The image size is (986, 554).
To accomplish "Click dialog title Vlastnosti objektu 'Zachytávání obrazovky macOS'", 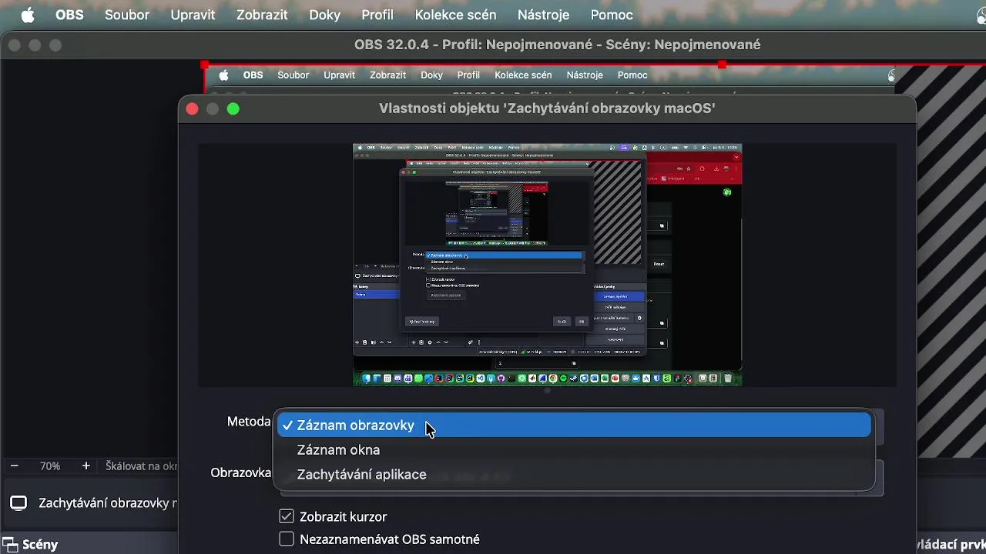I will coord(547,108).
